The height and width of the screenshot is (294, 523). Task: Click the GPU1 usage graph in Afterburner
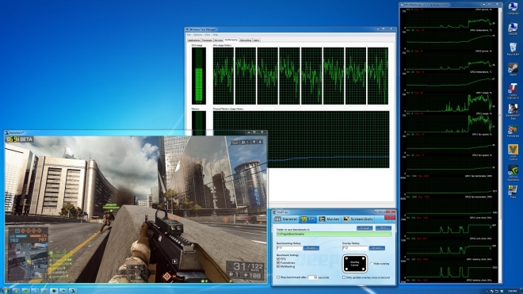pos(449,101)
